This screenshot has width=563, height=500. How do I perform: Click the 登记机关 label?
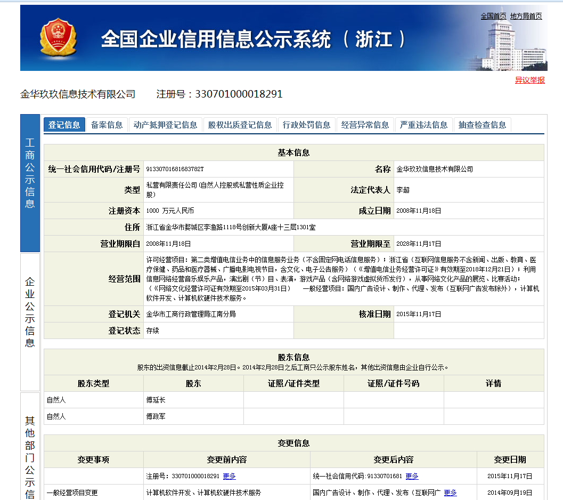click(124, 314)
